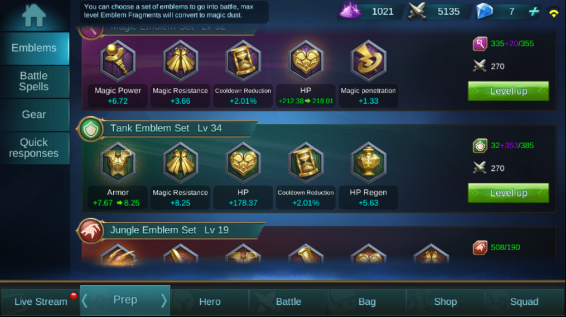Tap the Magic penetration emblem icon

[368, 61]
